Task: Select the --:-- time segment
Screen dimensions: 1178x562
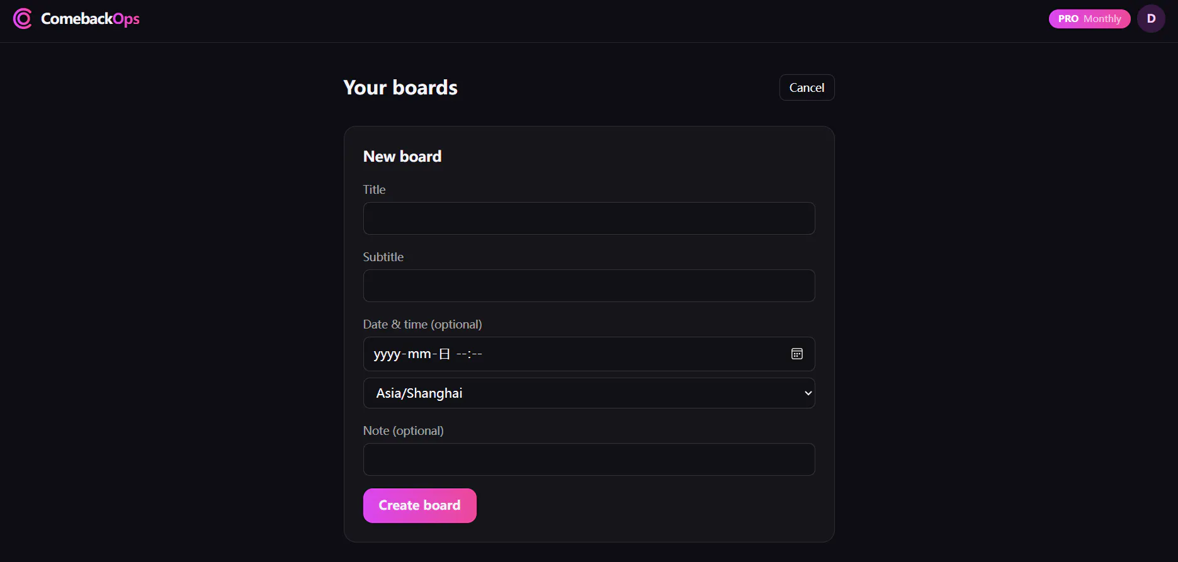Action: pos(469,354)
